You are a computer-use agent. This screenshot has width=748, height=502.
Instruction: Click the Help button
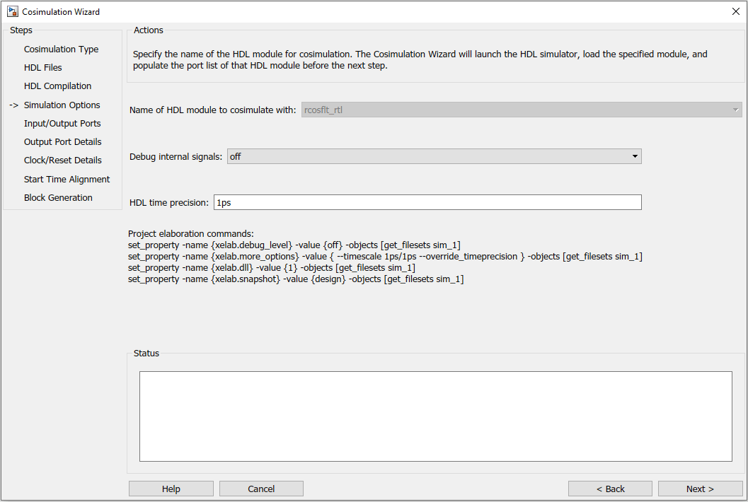pos(171,488)
